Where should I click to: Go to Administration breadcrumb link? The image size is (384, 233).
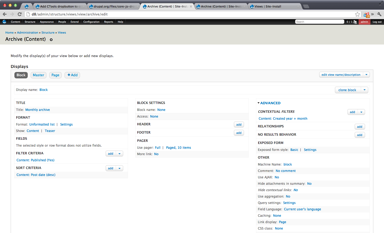[x=27, y=33]
